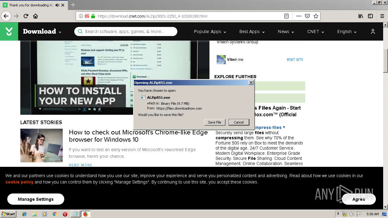The image size is (388, 218).
Task: Open Internet Explorer from taskbar
Action: coord(24,214)
